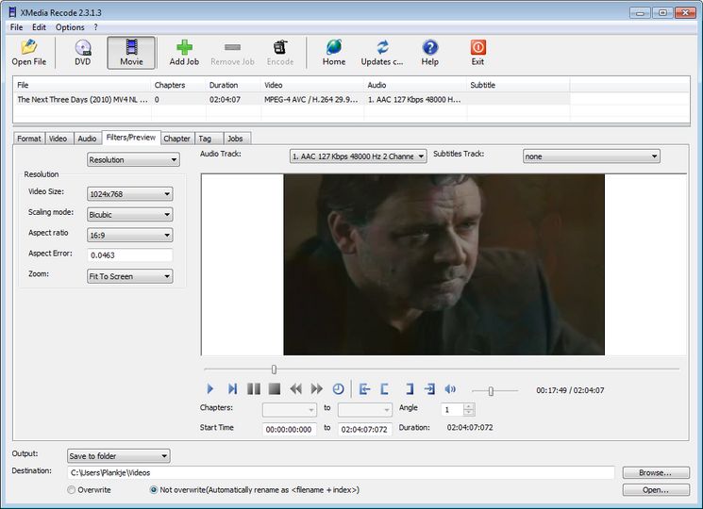This screenshot has height=509, width=703.
Task: Mute audio with the speaker icon
Action: click(450, 388)
